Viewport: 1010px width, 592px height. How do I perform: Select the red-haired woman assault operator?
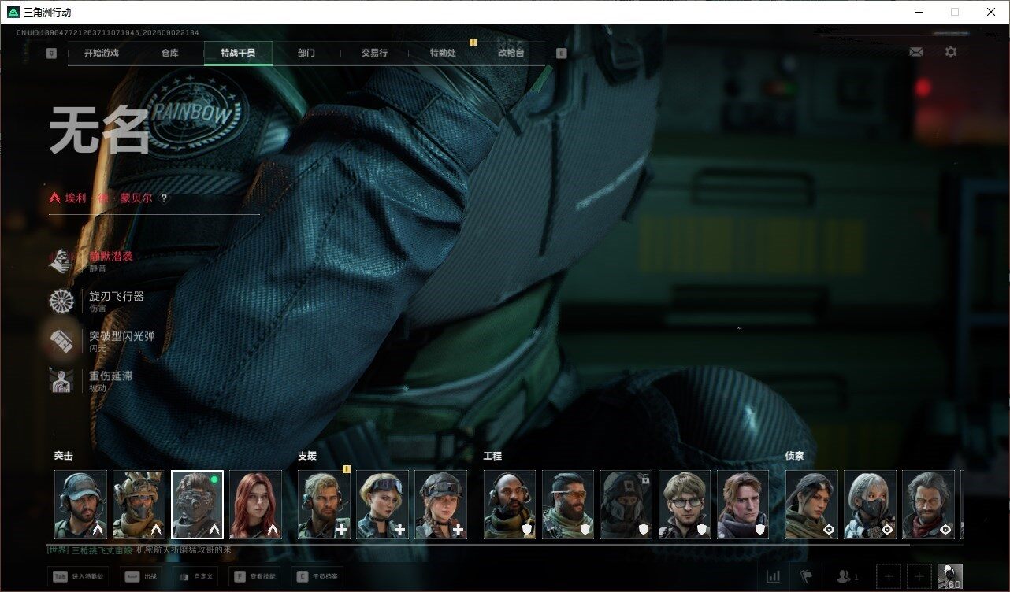pyautogui.click(x=255, y=505)
